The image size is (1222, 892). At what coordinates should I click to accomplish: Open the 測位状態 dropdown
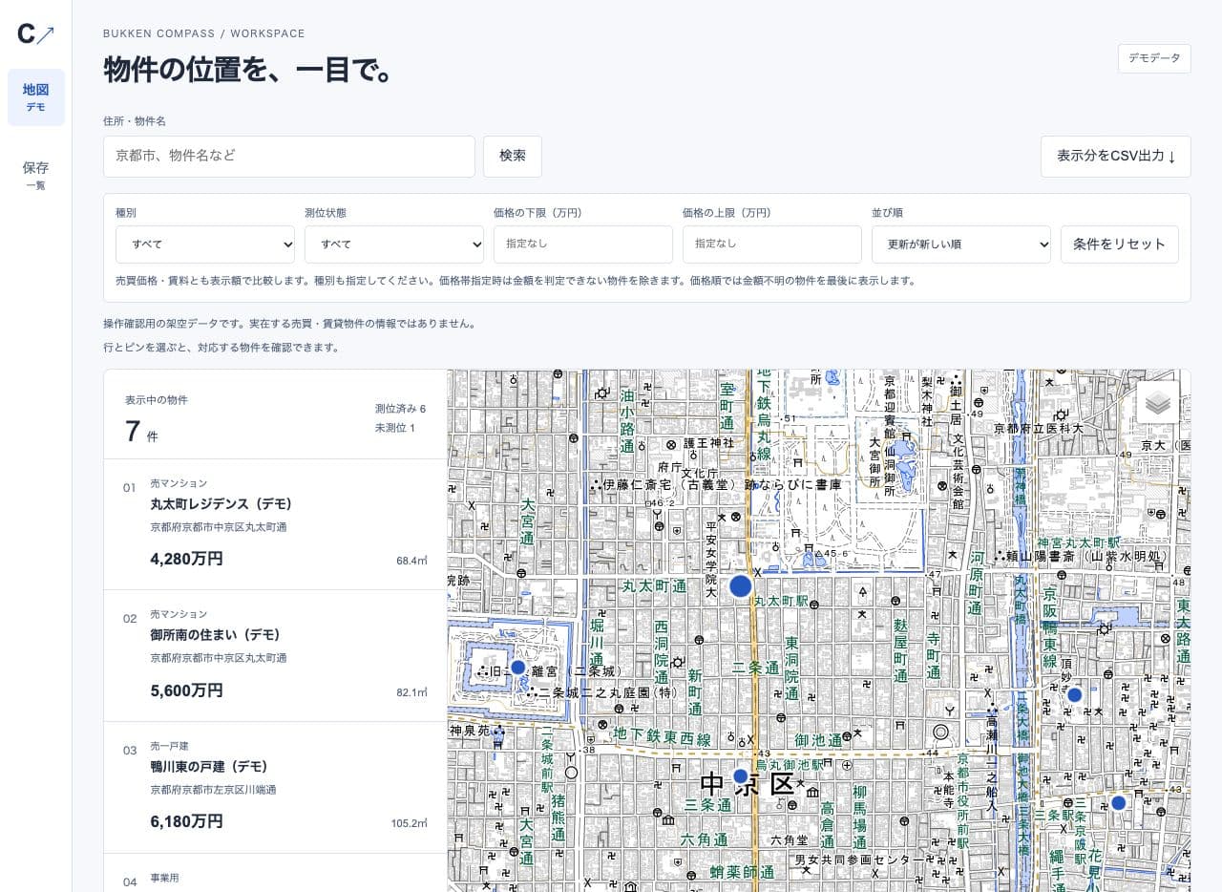pyautogui.click(x=394, y=244)
